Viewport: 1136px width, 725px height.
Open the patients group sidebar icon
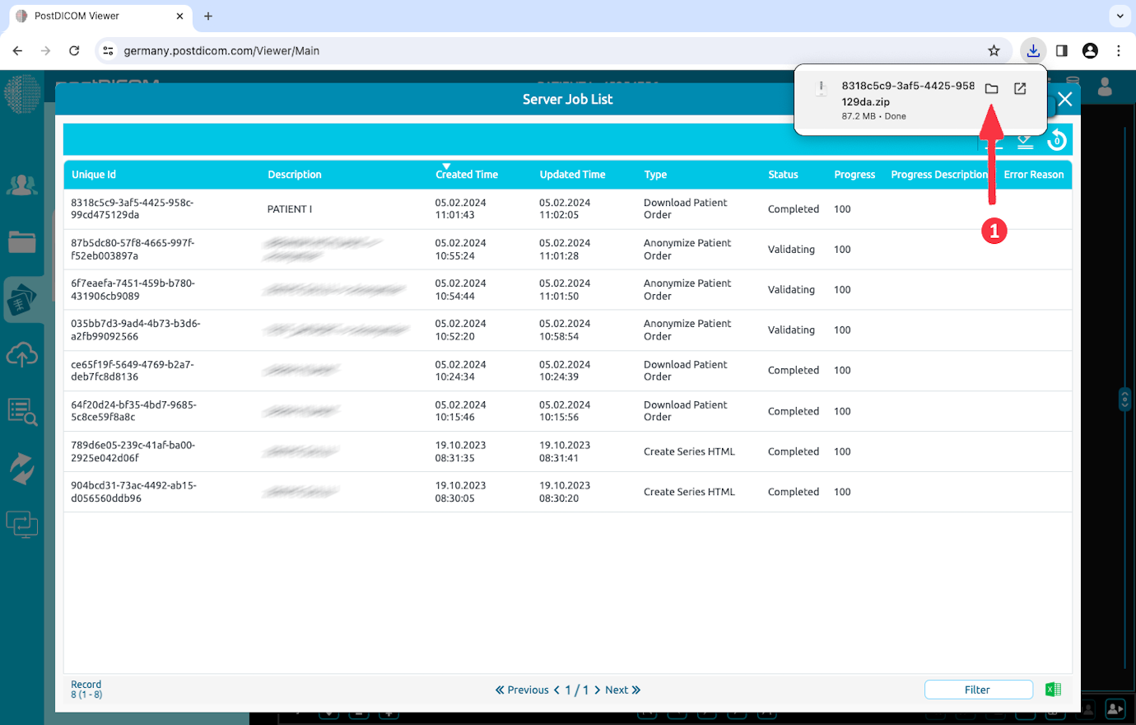tap(22, 185)
